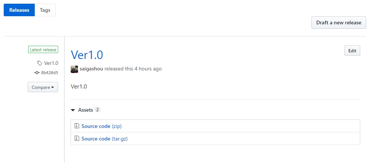Viewport: 368px width, 167px height.
Task: Click the zip file icon for Source code
Action: [77, 126]
